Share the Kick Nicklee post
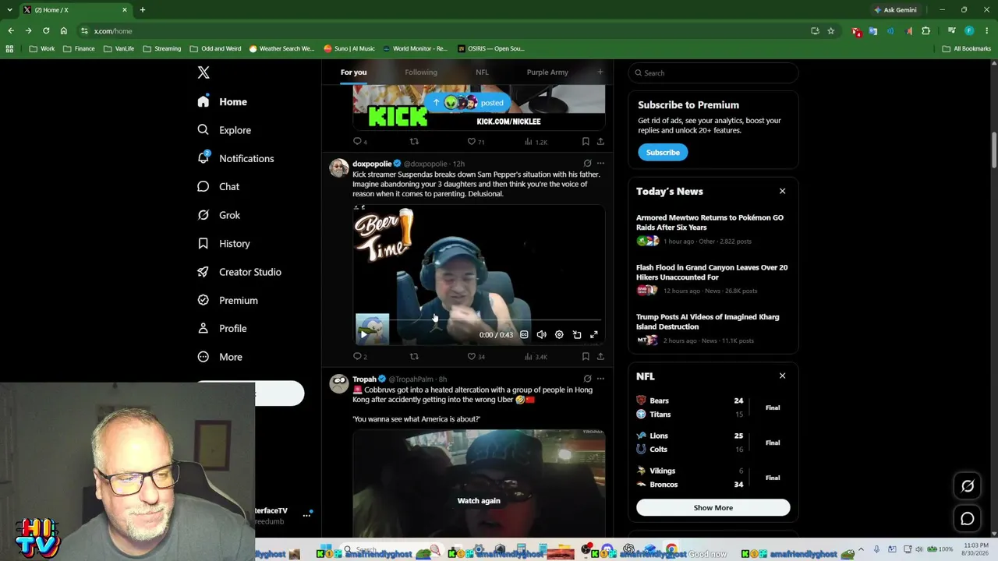The height and width of the screenshot is (561, 998). point(600,142)
